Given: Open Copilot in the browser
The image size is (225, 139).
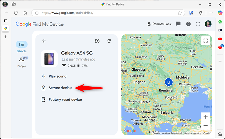Looking at the screenshot, I should [x=220, y=13].
